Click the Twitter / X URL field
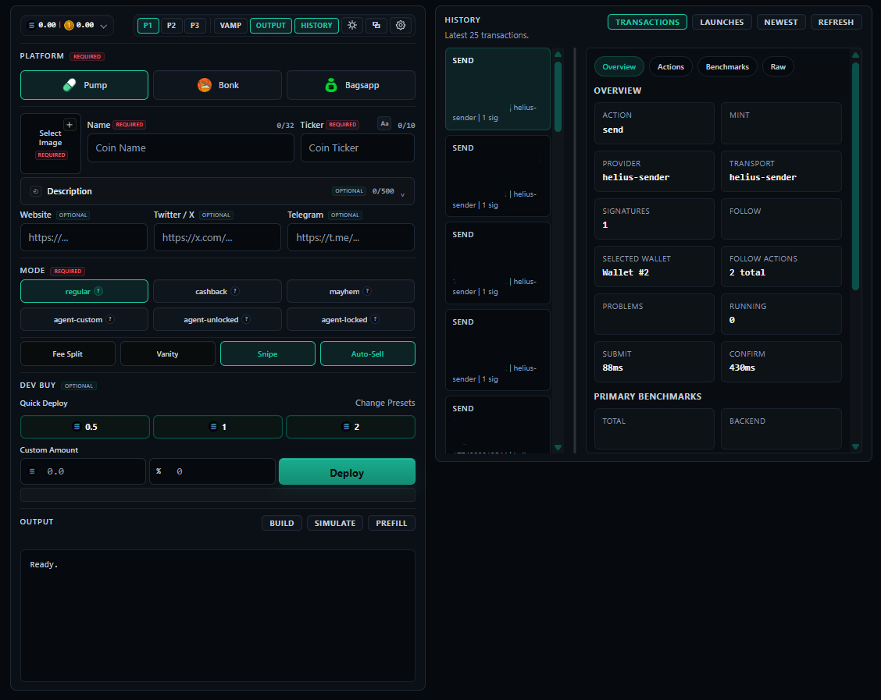881x700 pixels. tap(217, 237)
